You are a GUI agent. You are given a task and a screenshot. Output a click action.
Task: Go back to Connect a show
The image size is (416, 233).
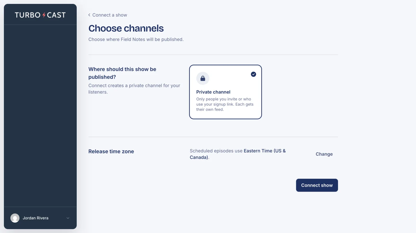(108, 15)
